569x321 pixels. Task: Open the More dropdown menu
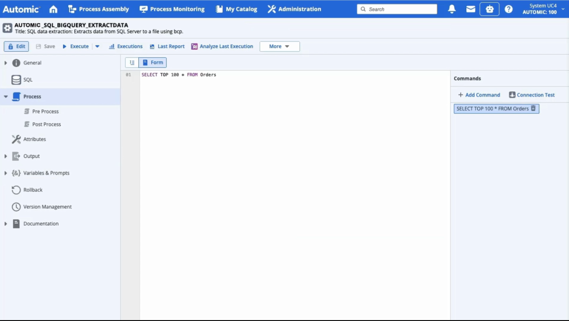click(279, 46)
